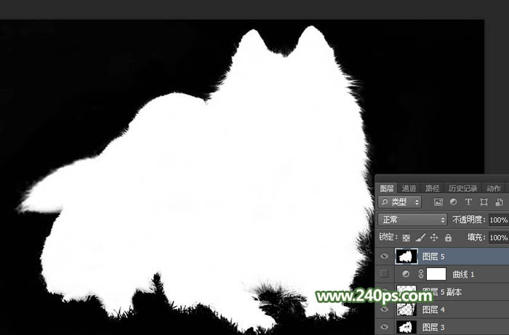This screenshot has width=509, height=335.
Task: Switch to the 通道 tab
Action: point(409,188)
